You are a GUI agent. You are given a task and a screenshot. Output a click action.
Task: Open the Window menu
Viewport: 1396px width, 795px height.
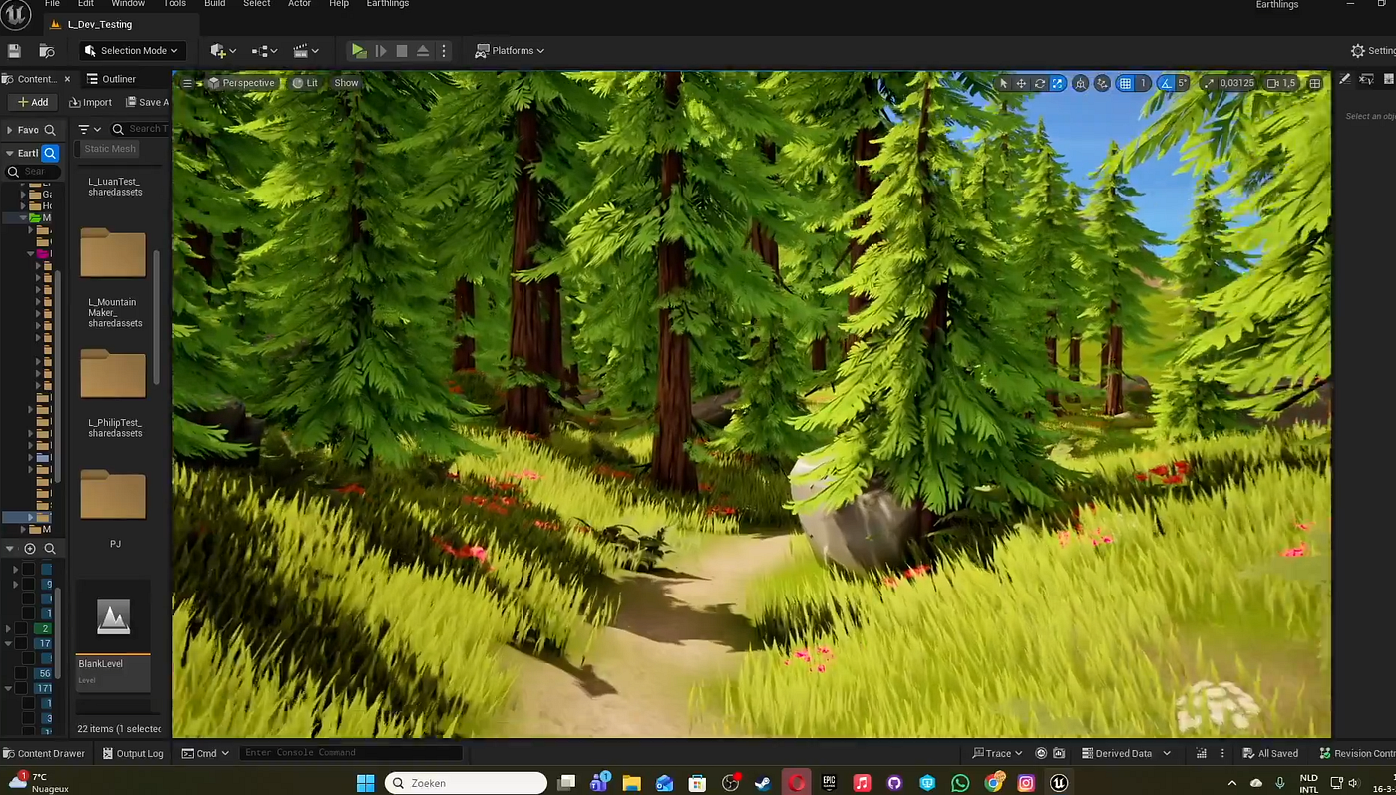point(128,4)
